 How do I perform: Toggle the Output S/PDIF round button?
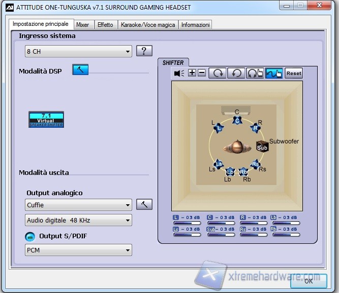tap(30, 236)
